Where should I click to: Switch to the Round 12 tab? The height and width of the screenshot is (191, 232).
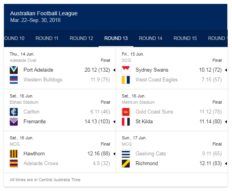coord(81,38)
